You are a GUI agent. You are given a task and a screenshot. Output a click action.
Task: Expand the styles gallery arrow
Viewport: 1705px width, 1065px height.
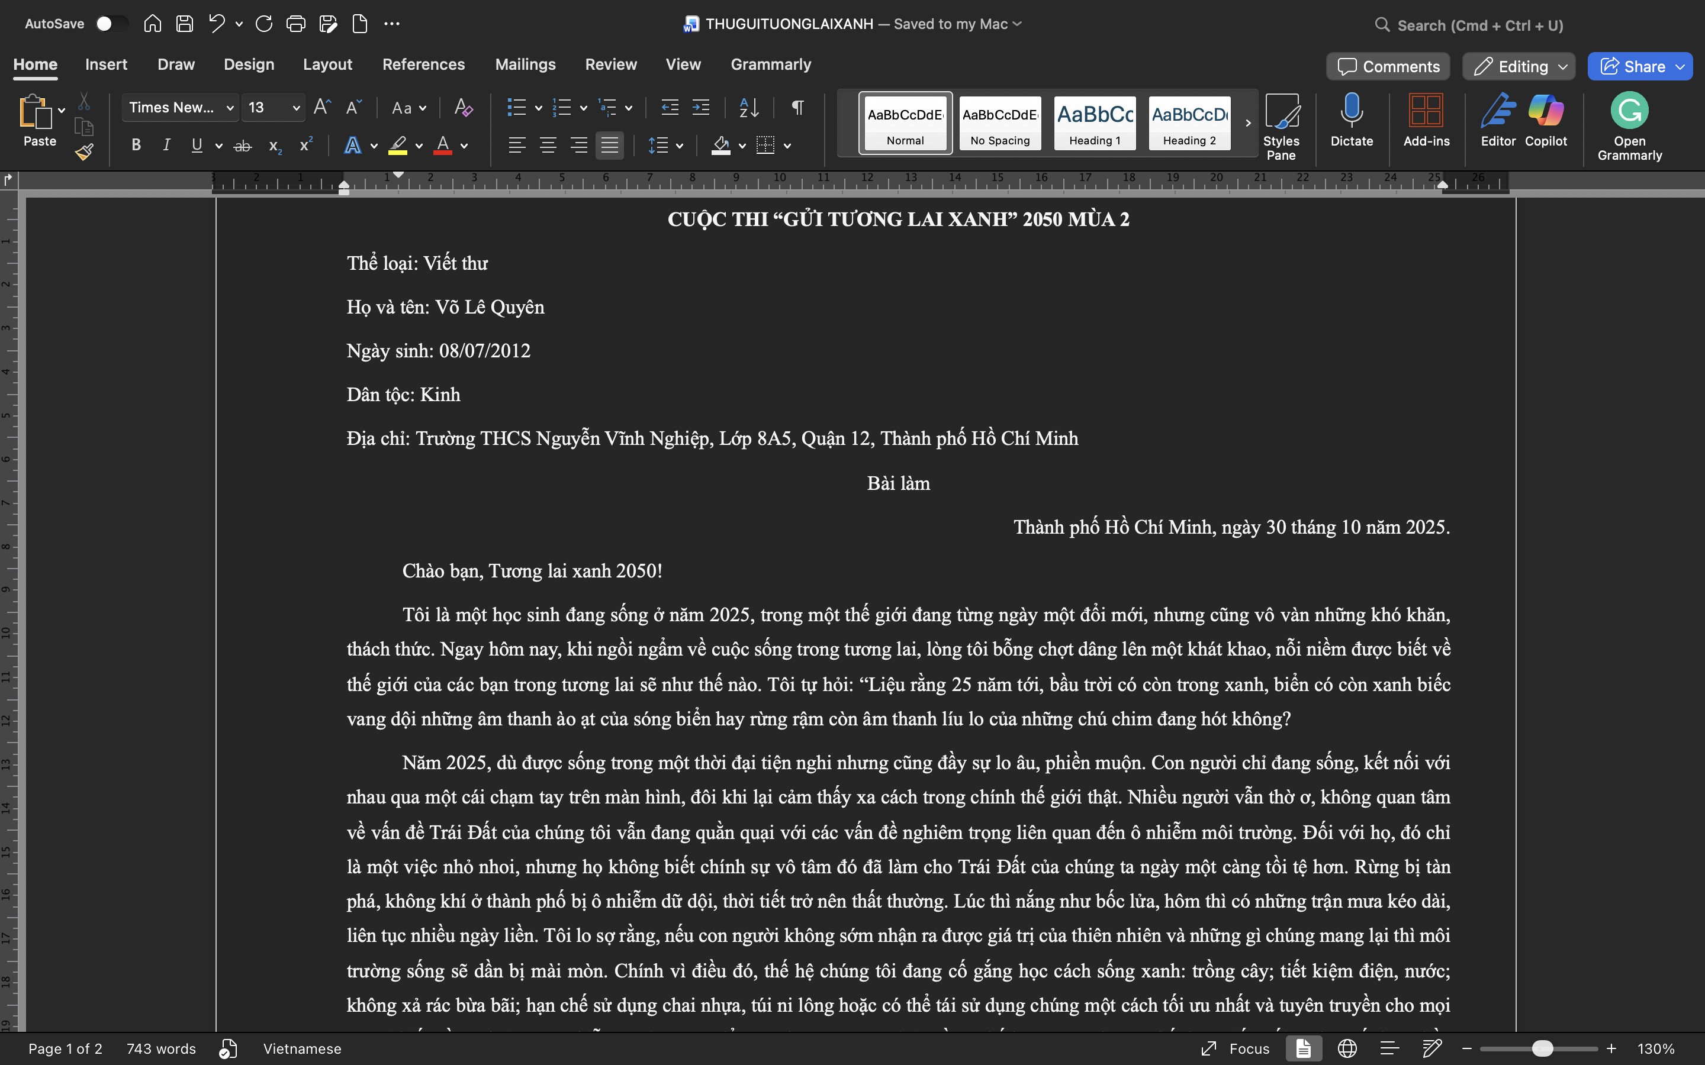1248,122
